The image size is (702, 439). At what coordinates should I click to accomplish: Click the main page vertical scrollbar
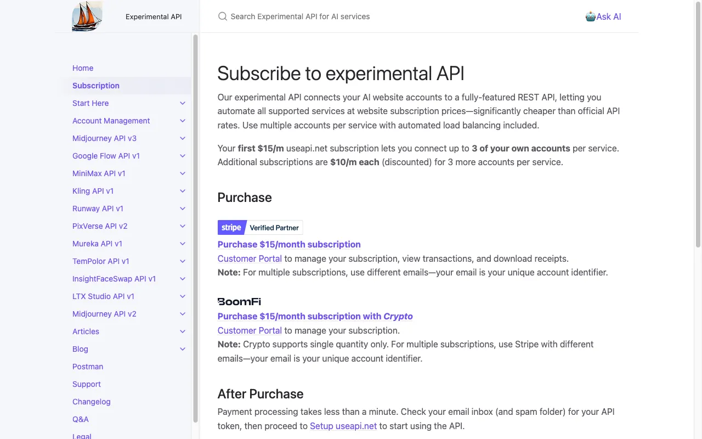point(698,124)
